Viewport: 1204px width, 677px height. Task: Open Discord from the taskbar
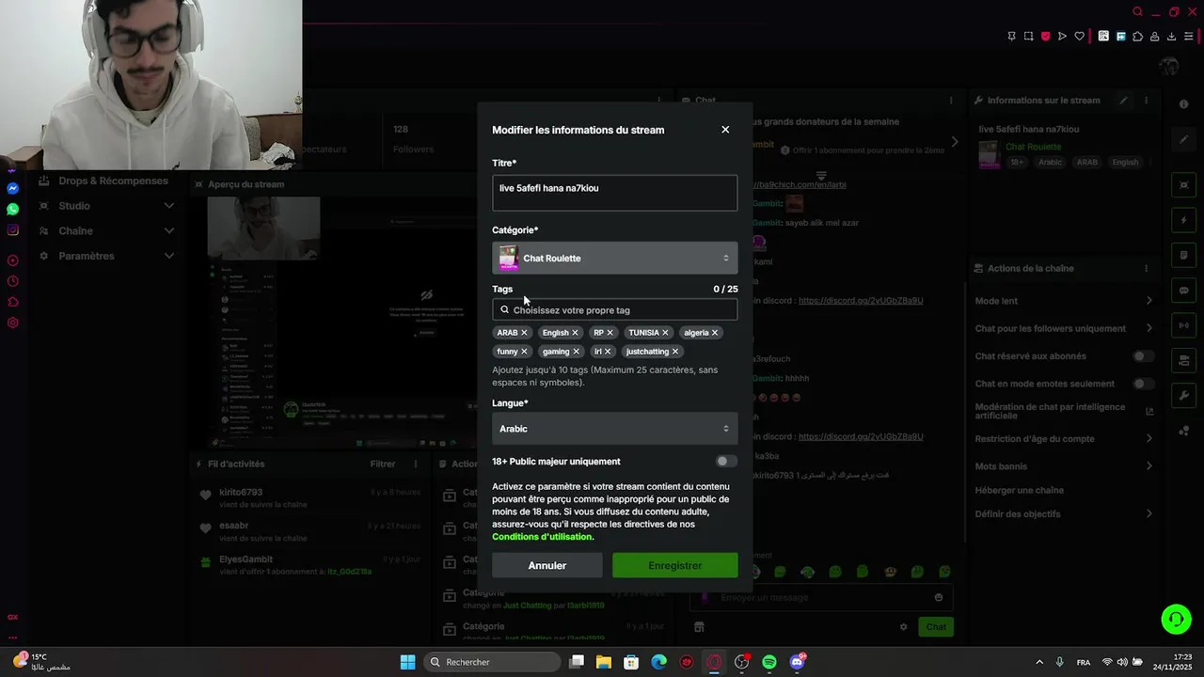click(798, 662)
